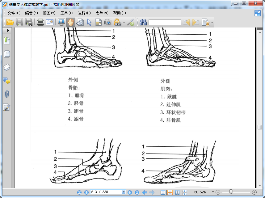Jump to the last page button
Image resolution: width=265 pixels, height=198 pixels.
click(x=137, y=192)
